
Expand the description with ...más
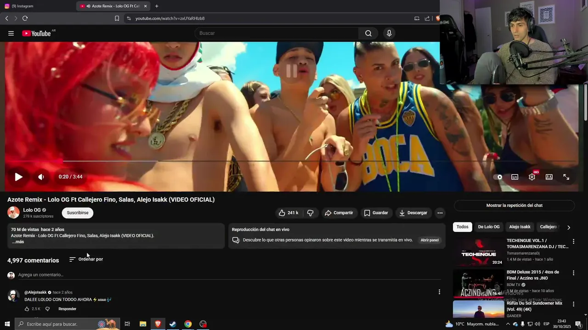(18, 242)
